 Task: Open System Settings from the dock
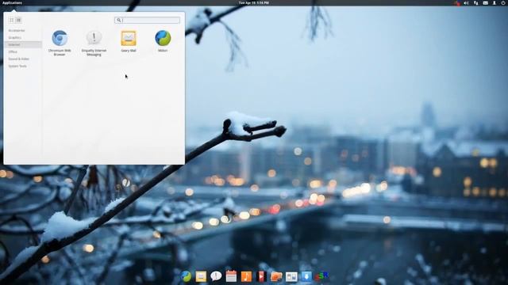coord(291,276)
